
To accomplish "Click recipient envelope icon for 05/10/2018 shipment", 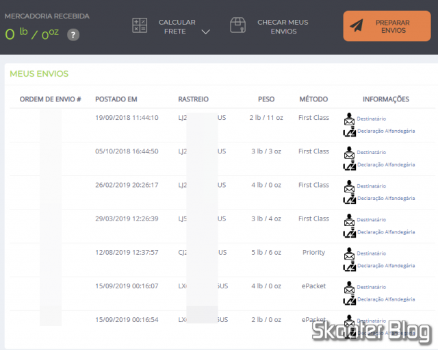I will (349, 152).
